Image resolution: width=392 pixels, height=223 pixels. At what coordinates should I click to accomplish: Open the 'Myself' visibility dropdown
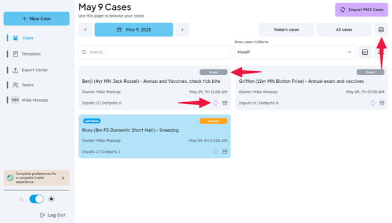coord(295,52)
